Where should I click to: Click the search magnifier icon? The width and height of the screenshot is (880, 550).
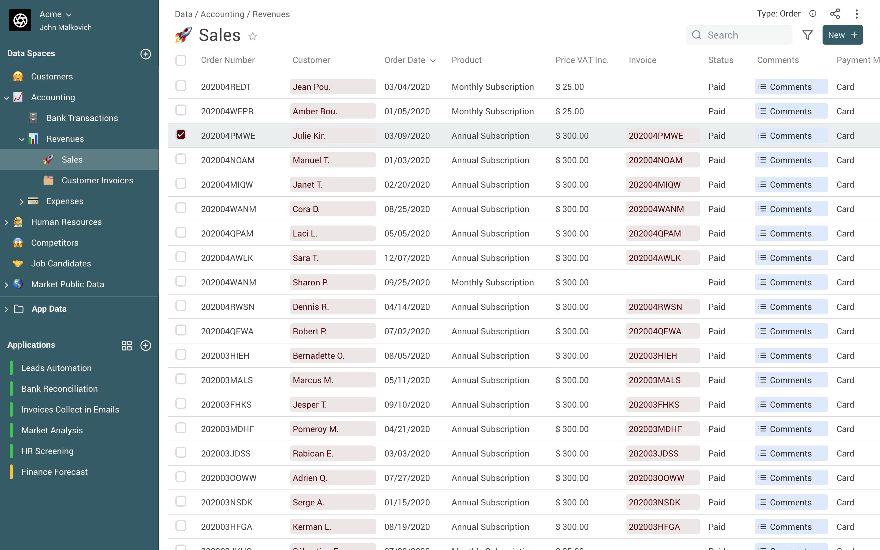pos(697,35)
